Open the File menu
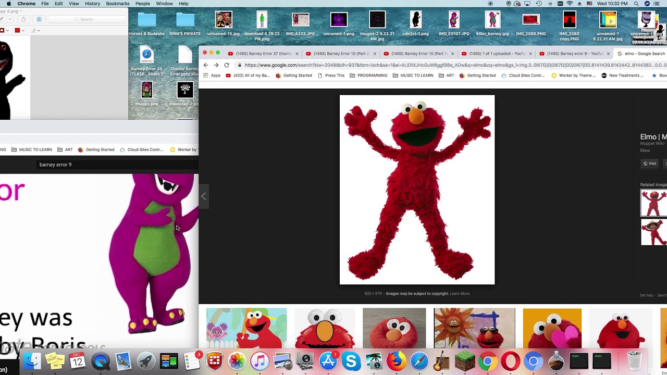This screenshot has width=667, height=375. click(45, 4)
